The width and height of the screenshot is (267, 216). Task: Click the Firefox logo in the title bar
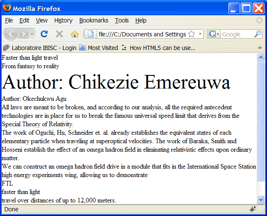[x=7, y=8]
